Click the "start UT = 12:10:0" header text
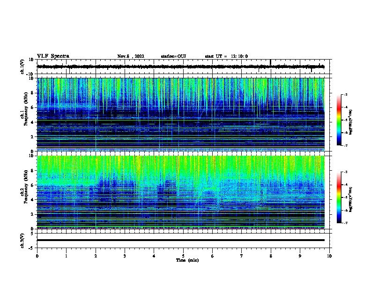371x287 pixels. 226,56
